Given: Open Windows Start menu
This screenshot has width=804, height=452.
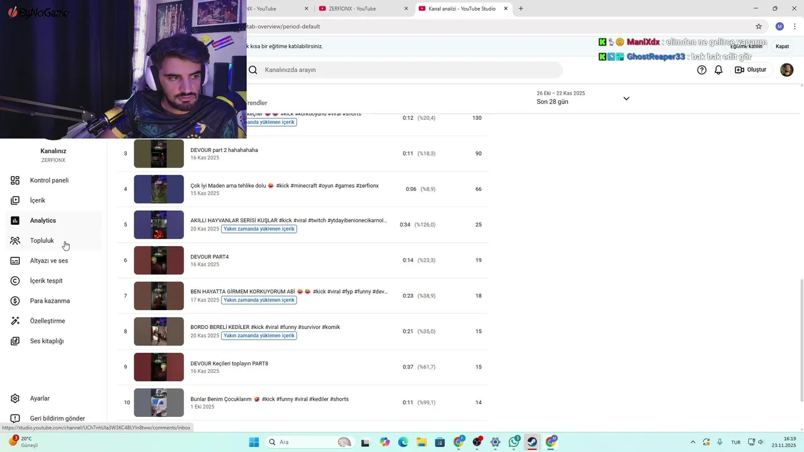Looking at the screenshot, I should (x=254, y=442).
